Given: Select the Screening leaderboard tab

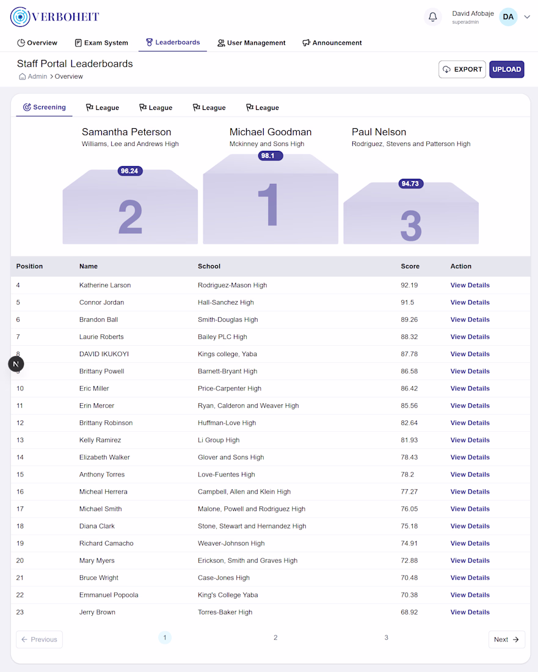Looking at the screenshot, I should pos(44,108).
